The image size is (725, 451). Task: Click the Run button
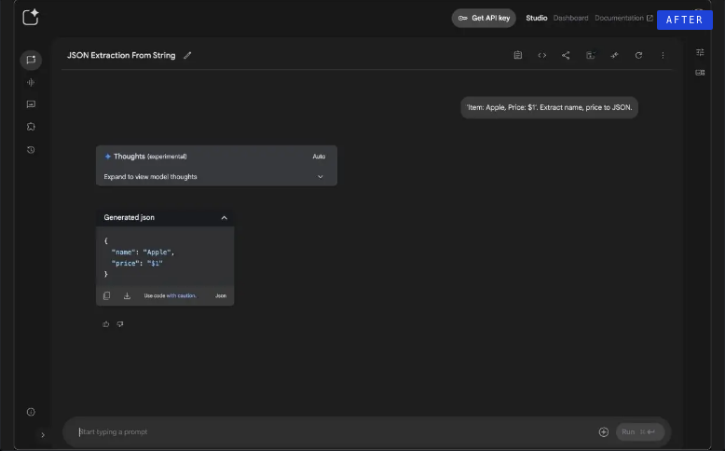click(640, 432)
